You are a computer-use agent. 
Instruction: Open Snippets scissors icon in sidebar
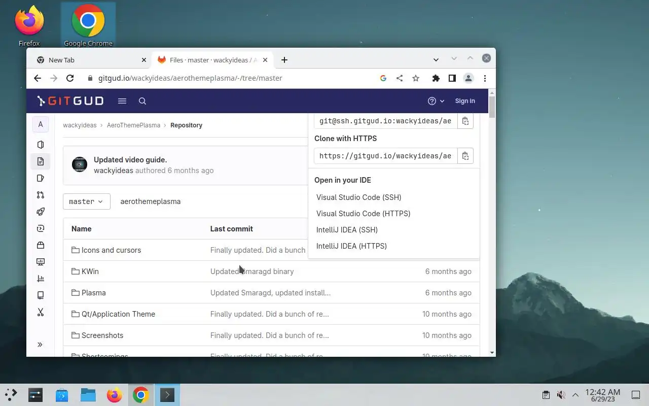[x=41, y=312]
